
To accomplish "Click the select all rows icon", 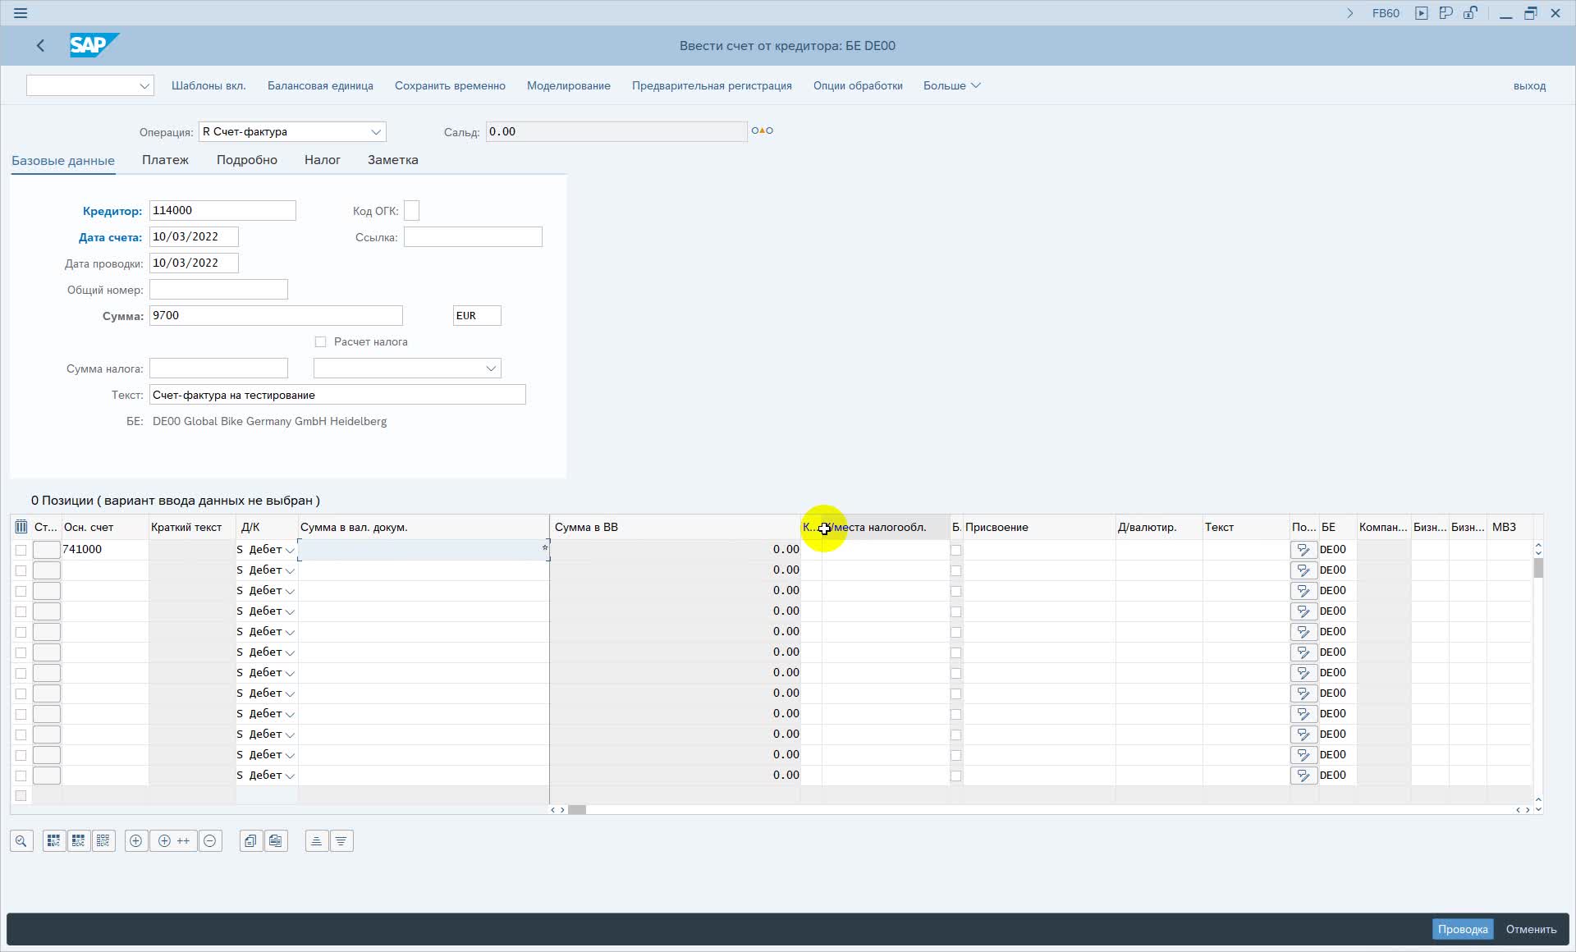I will click(x=54, y=841).
